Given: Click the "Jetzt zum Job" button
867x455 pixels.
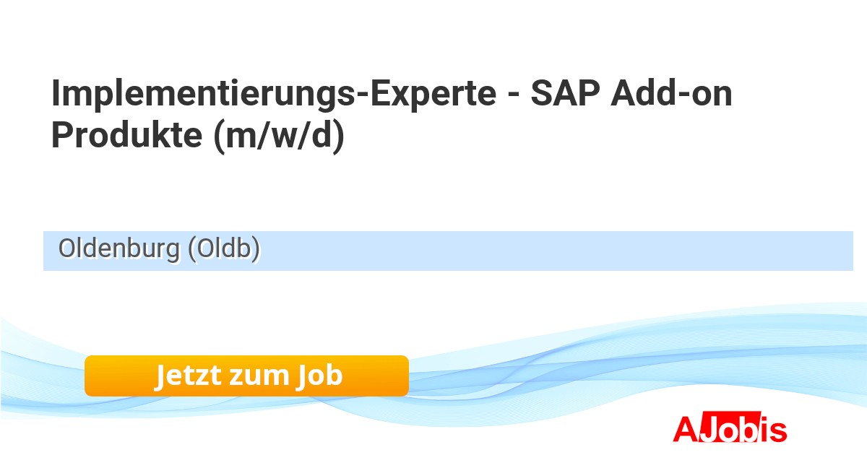Looking at the screenshot, I should [246, 376].
